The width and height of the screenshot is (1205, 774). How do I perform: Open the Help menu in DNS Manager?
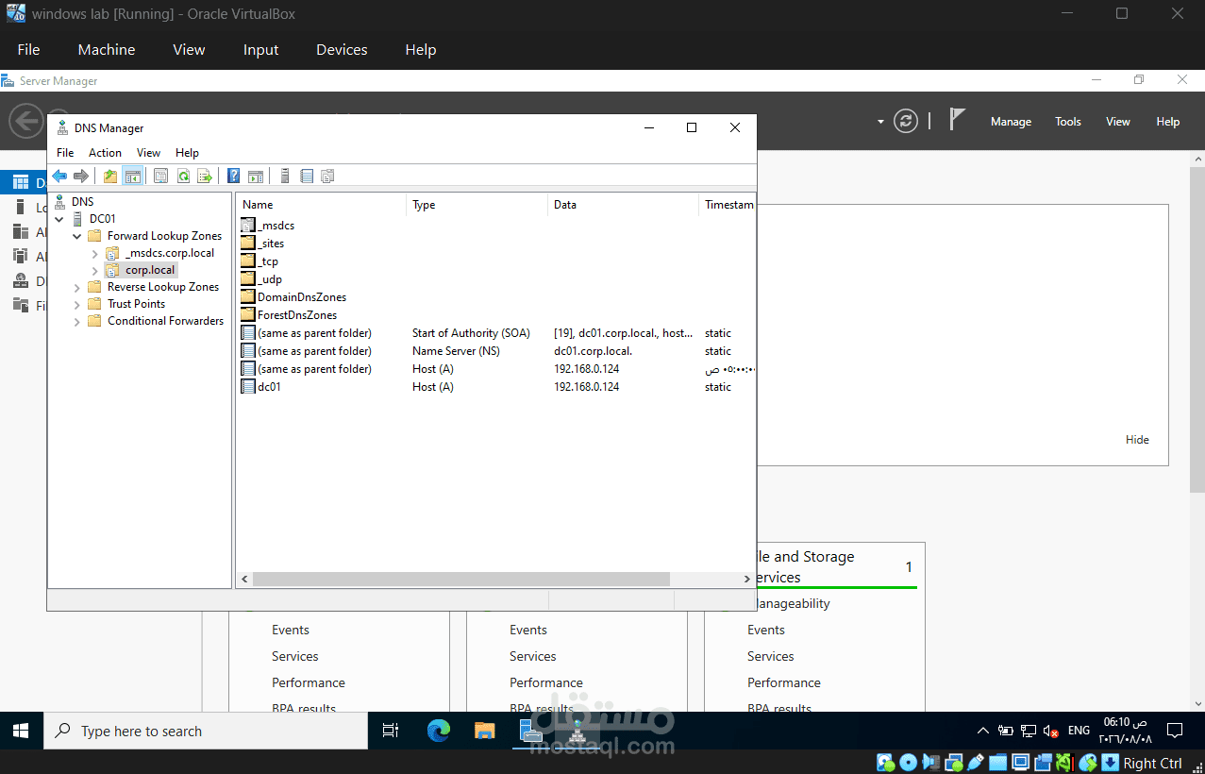(x=187, y=153)
